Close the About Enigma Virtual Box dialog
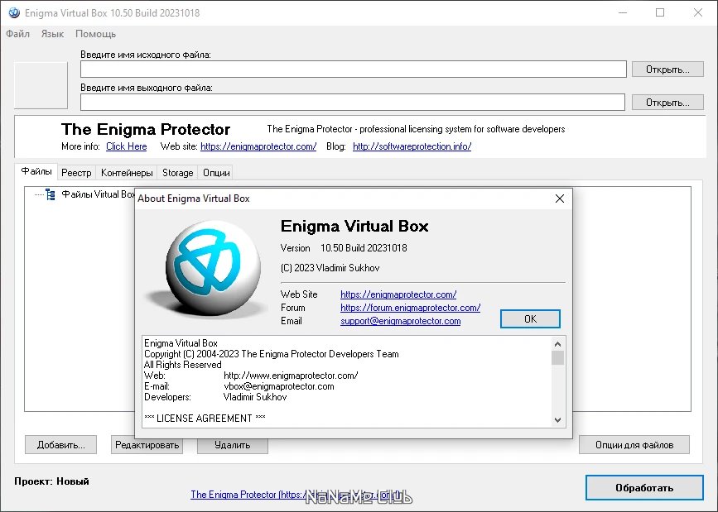Viewport: 718px width, 512px height. coord(560,199)
